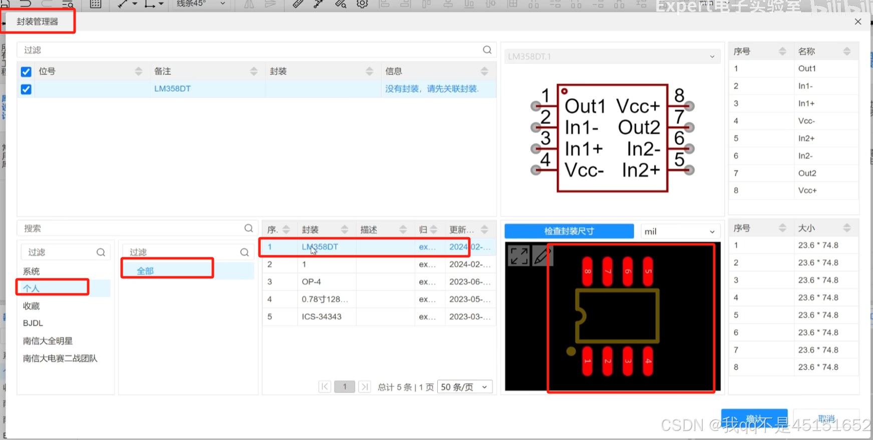Select the LM358DT footprint in the results table

pos(379,247)
